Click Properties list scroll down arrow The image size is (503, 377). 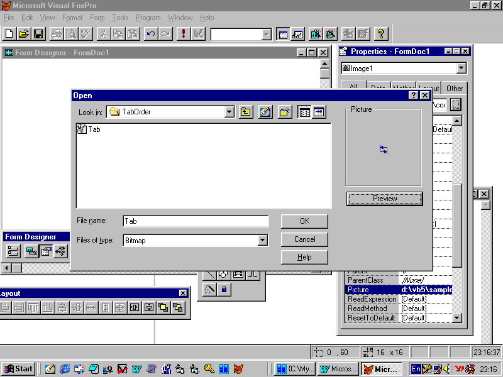(x=457, y=318)
